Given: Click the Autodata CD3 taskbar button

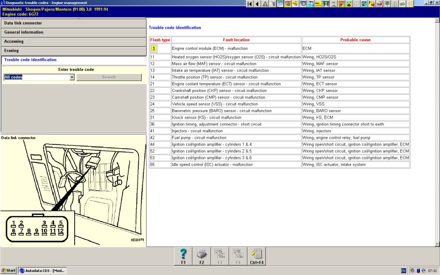Looking at the screenshot, I should [x=42, y=271].
